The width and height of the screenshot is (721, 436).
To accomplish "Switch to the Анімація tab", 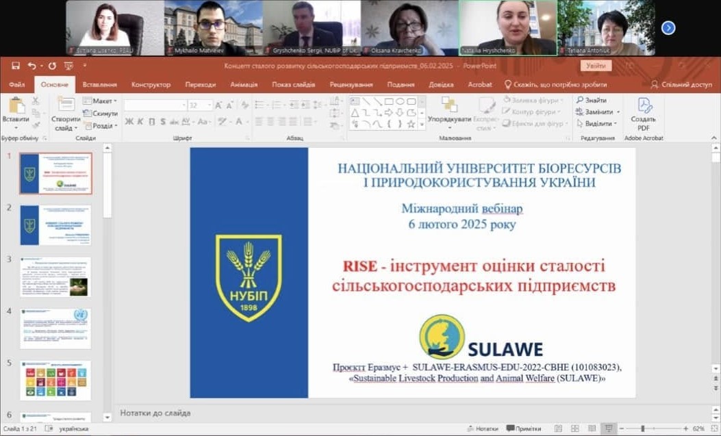I will [244, 85].
